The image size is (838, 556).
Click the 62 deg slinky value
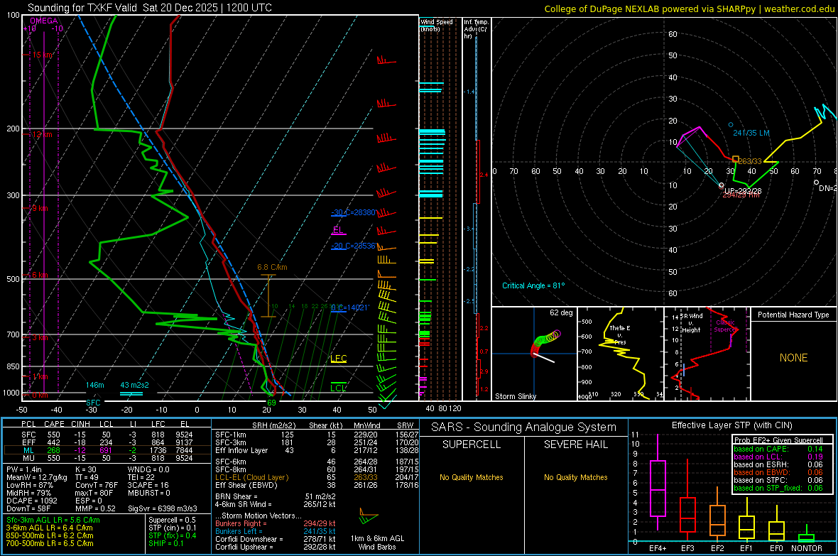point(561,312)
